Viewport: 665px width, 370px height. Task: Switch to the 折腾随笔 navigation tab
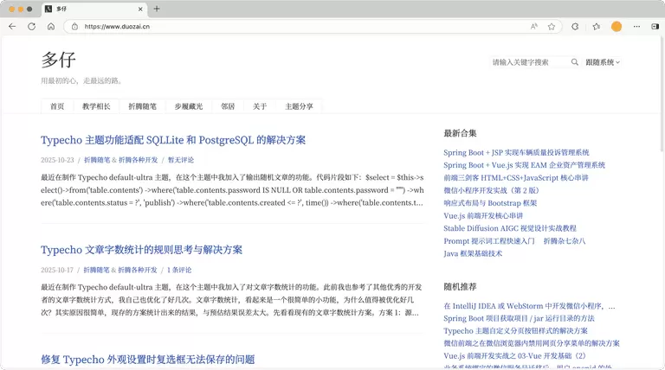tap(142, 106)
